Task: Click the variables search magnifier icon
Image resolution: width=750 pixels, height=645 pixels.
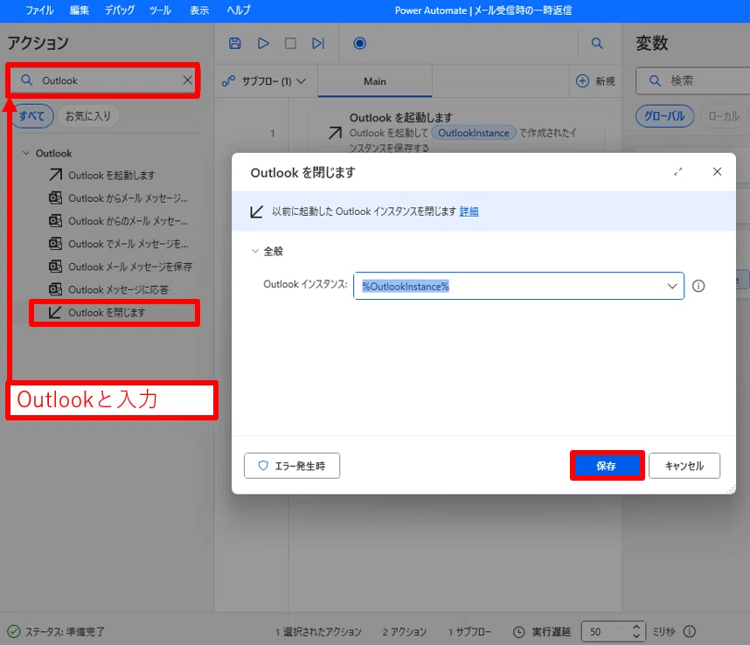Action: click(656, 80)
